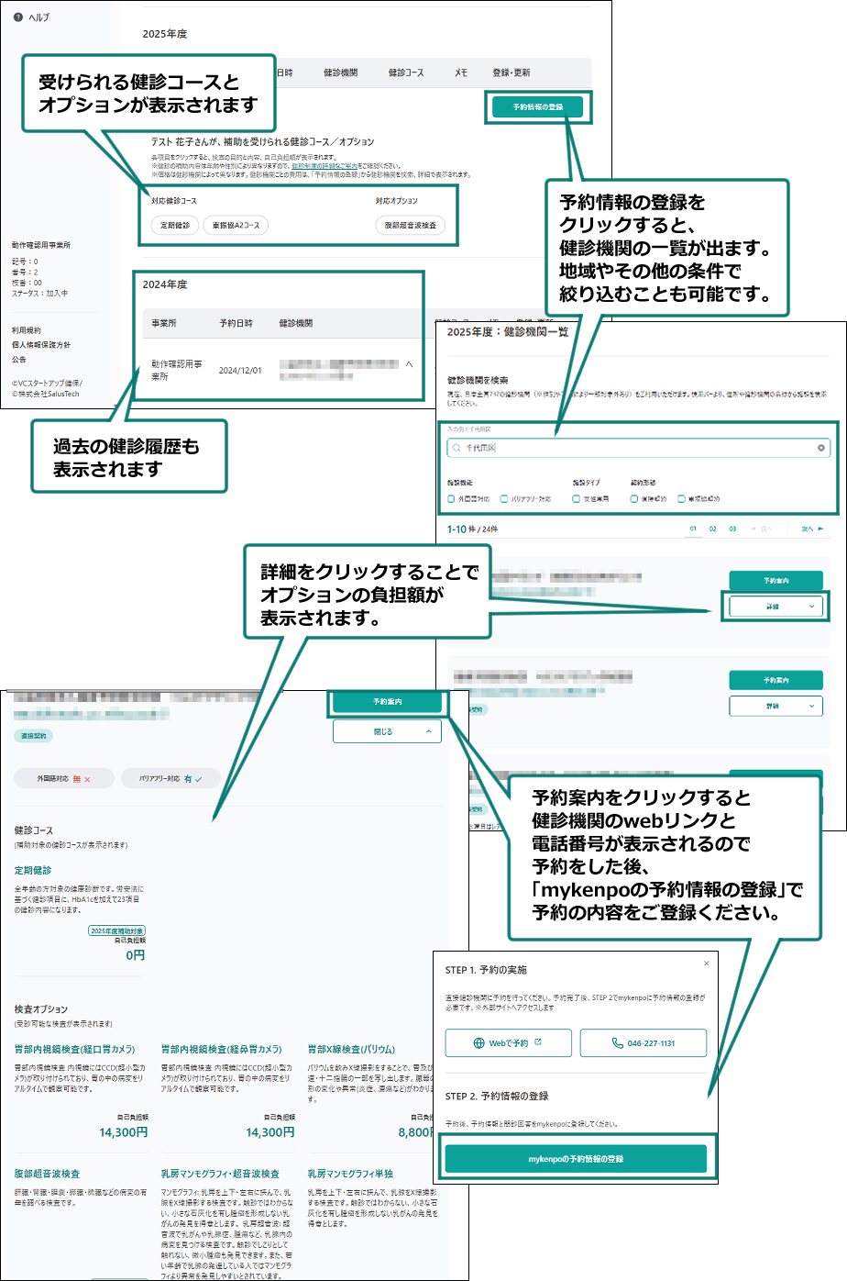Open Webで予約 external link

pos(508,1043)
